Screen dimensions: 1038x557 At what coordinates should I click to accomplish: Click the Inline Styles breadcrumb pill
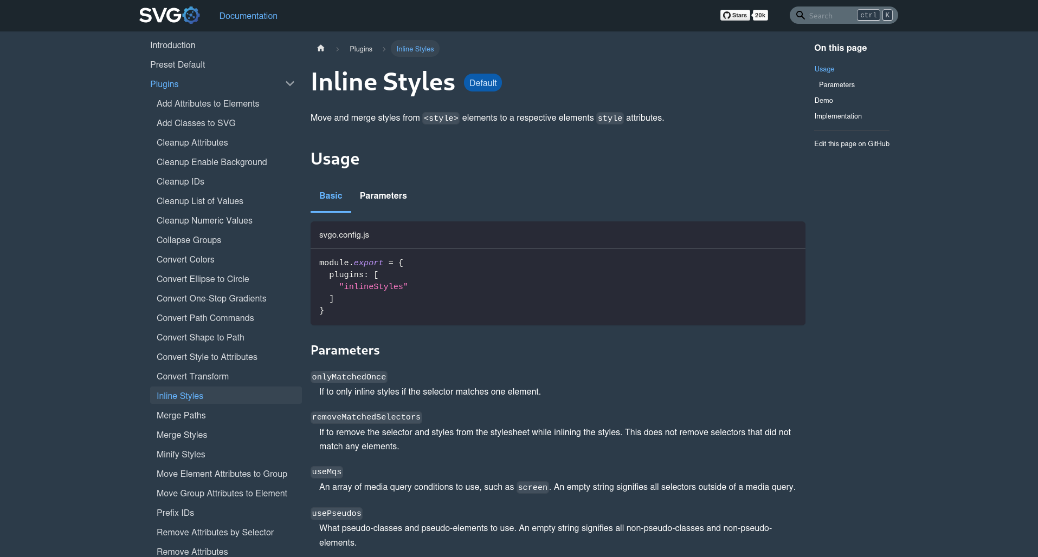pos(415,49)
